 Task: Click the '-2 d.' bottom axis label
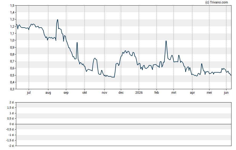(x=11, y=146)
